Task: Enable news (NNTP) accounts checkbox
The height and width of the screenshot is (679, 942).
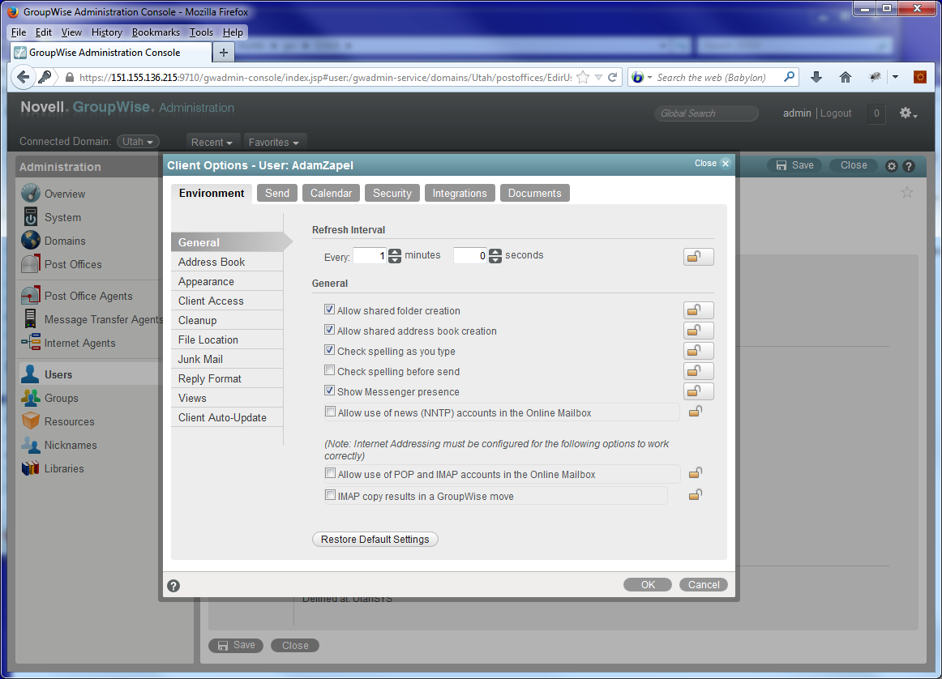Action: point(330,412)
